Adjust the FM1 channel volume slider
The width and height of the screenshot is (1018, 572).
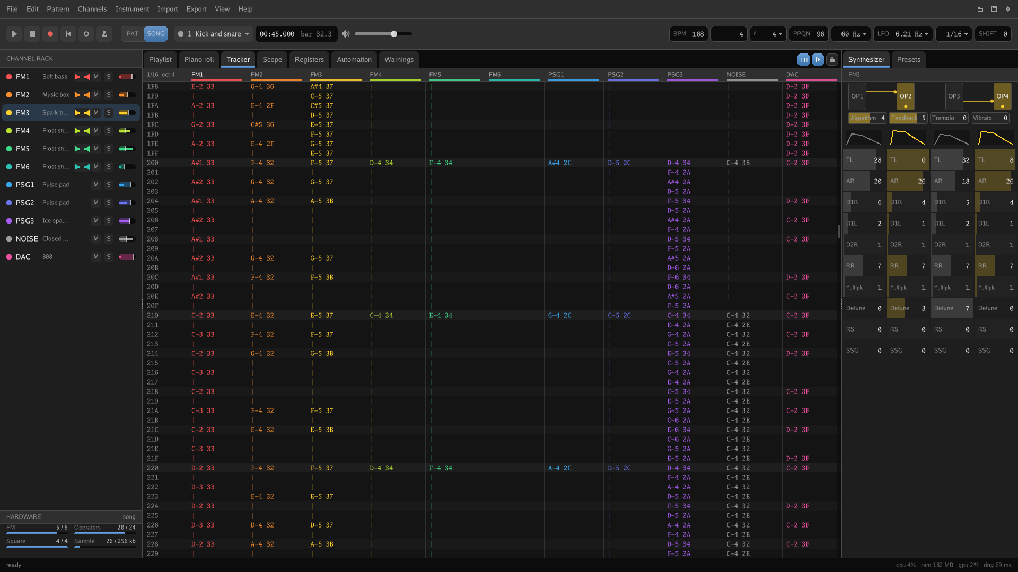[x=126, y=77]
